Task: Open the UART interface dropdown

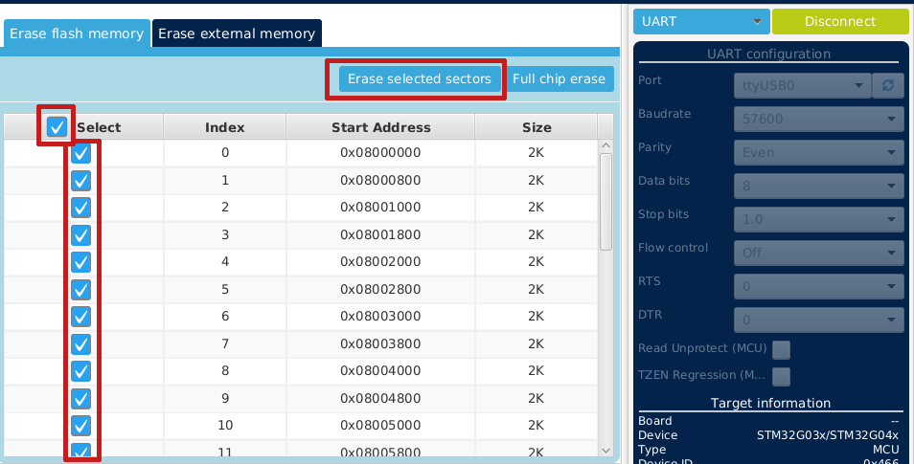Action: coord(701,21)
